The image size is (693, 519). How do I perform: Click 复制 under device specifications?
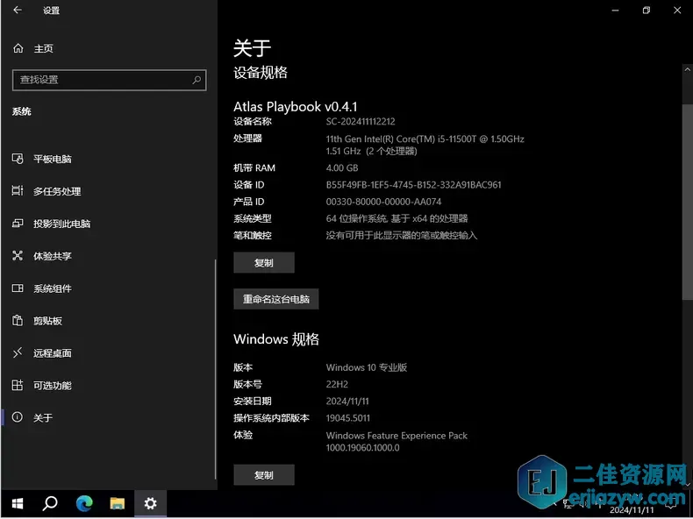pyautogui.click(x=264, y=263)
